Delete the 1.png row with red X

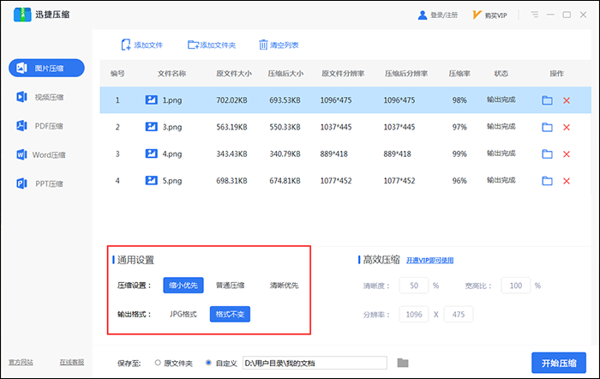coord(567,100)
